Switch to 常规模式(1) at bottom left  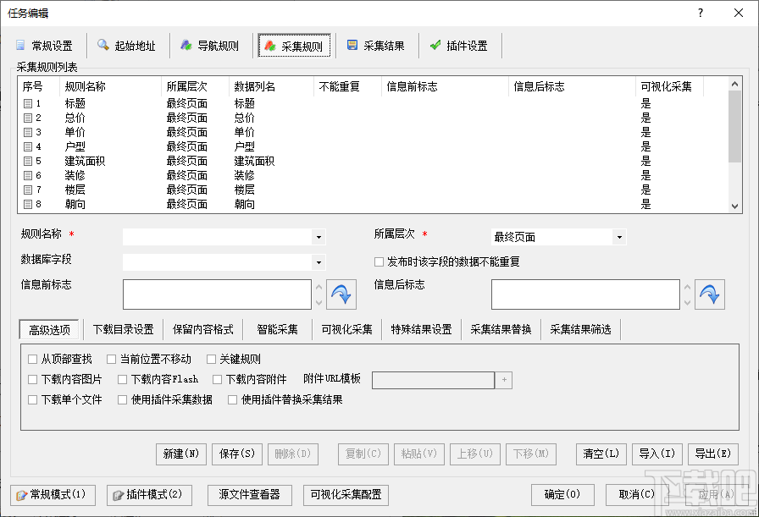coord(53,494)
